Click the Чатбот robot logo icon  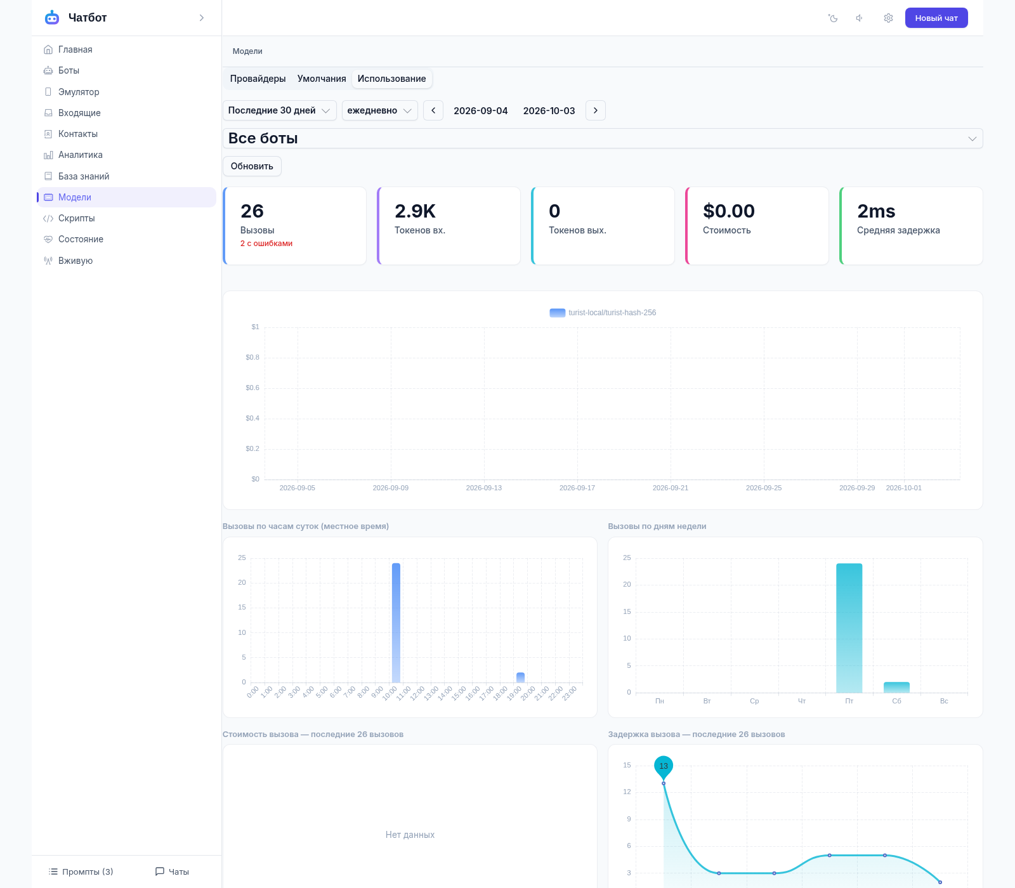point(52,18)
